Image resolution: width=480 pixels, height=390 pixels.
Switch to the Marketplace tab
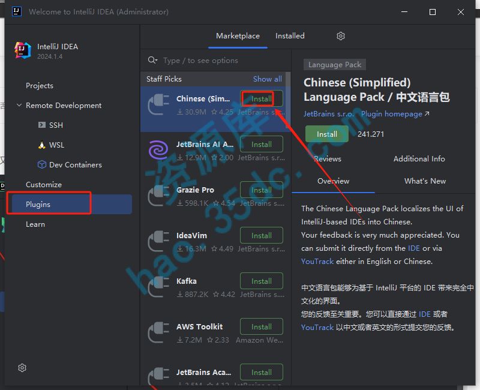click(x=238, y=36)
